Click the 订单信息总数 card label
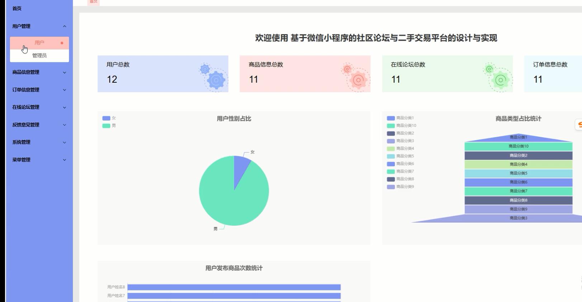Viewport: 582px width, 302px height. [550, 65]
